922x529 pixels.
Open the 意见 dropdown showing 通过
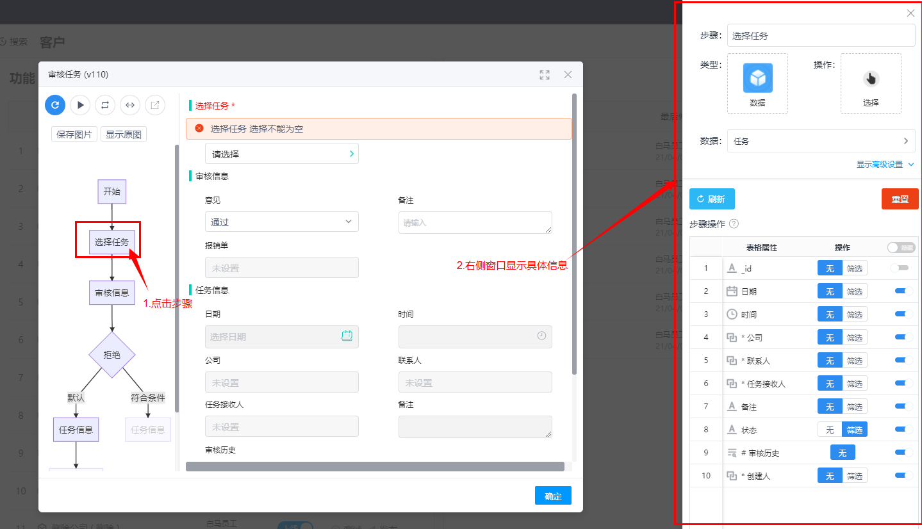point(282,222)
